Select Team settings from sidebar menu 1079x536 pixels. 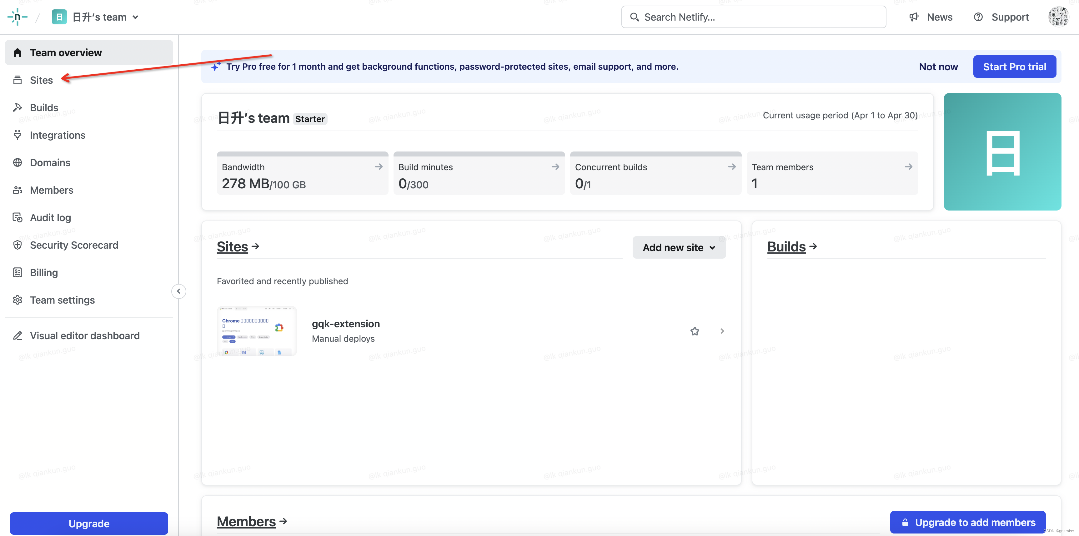tap(63, 300)
